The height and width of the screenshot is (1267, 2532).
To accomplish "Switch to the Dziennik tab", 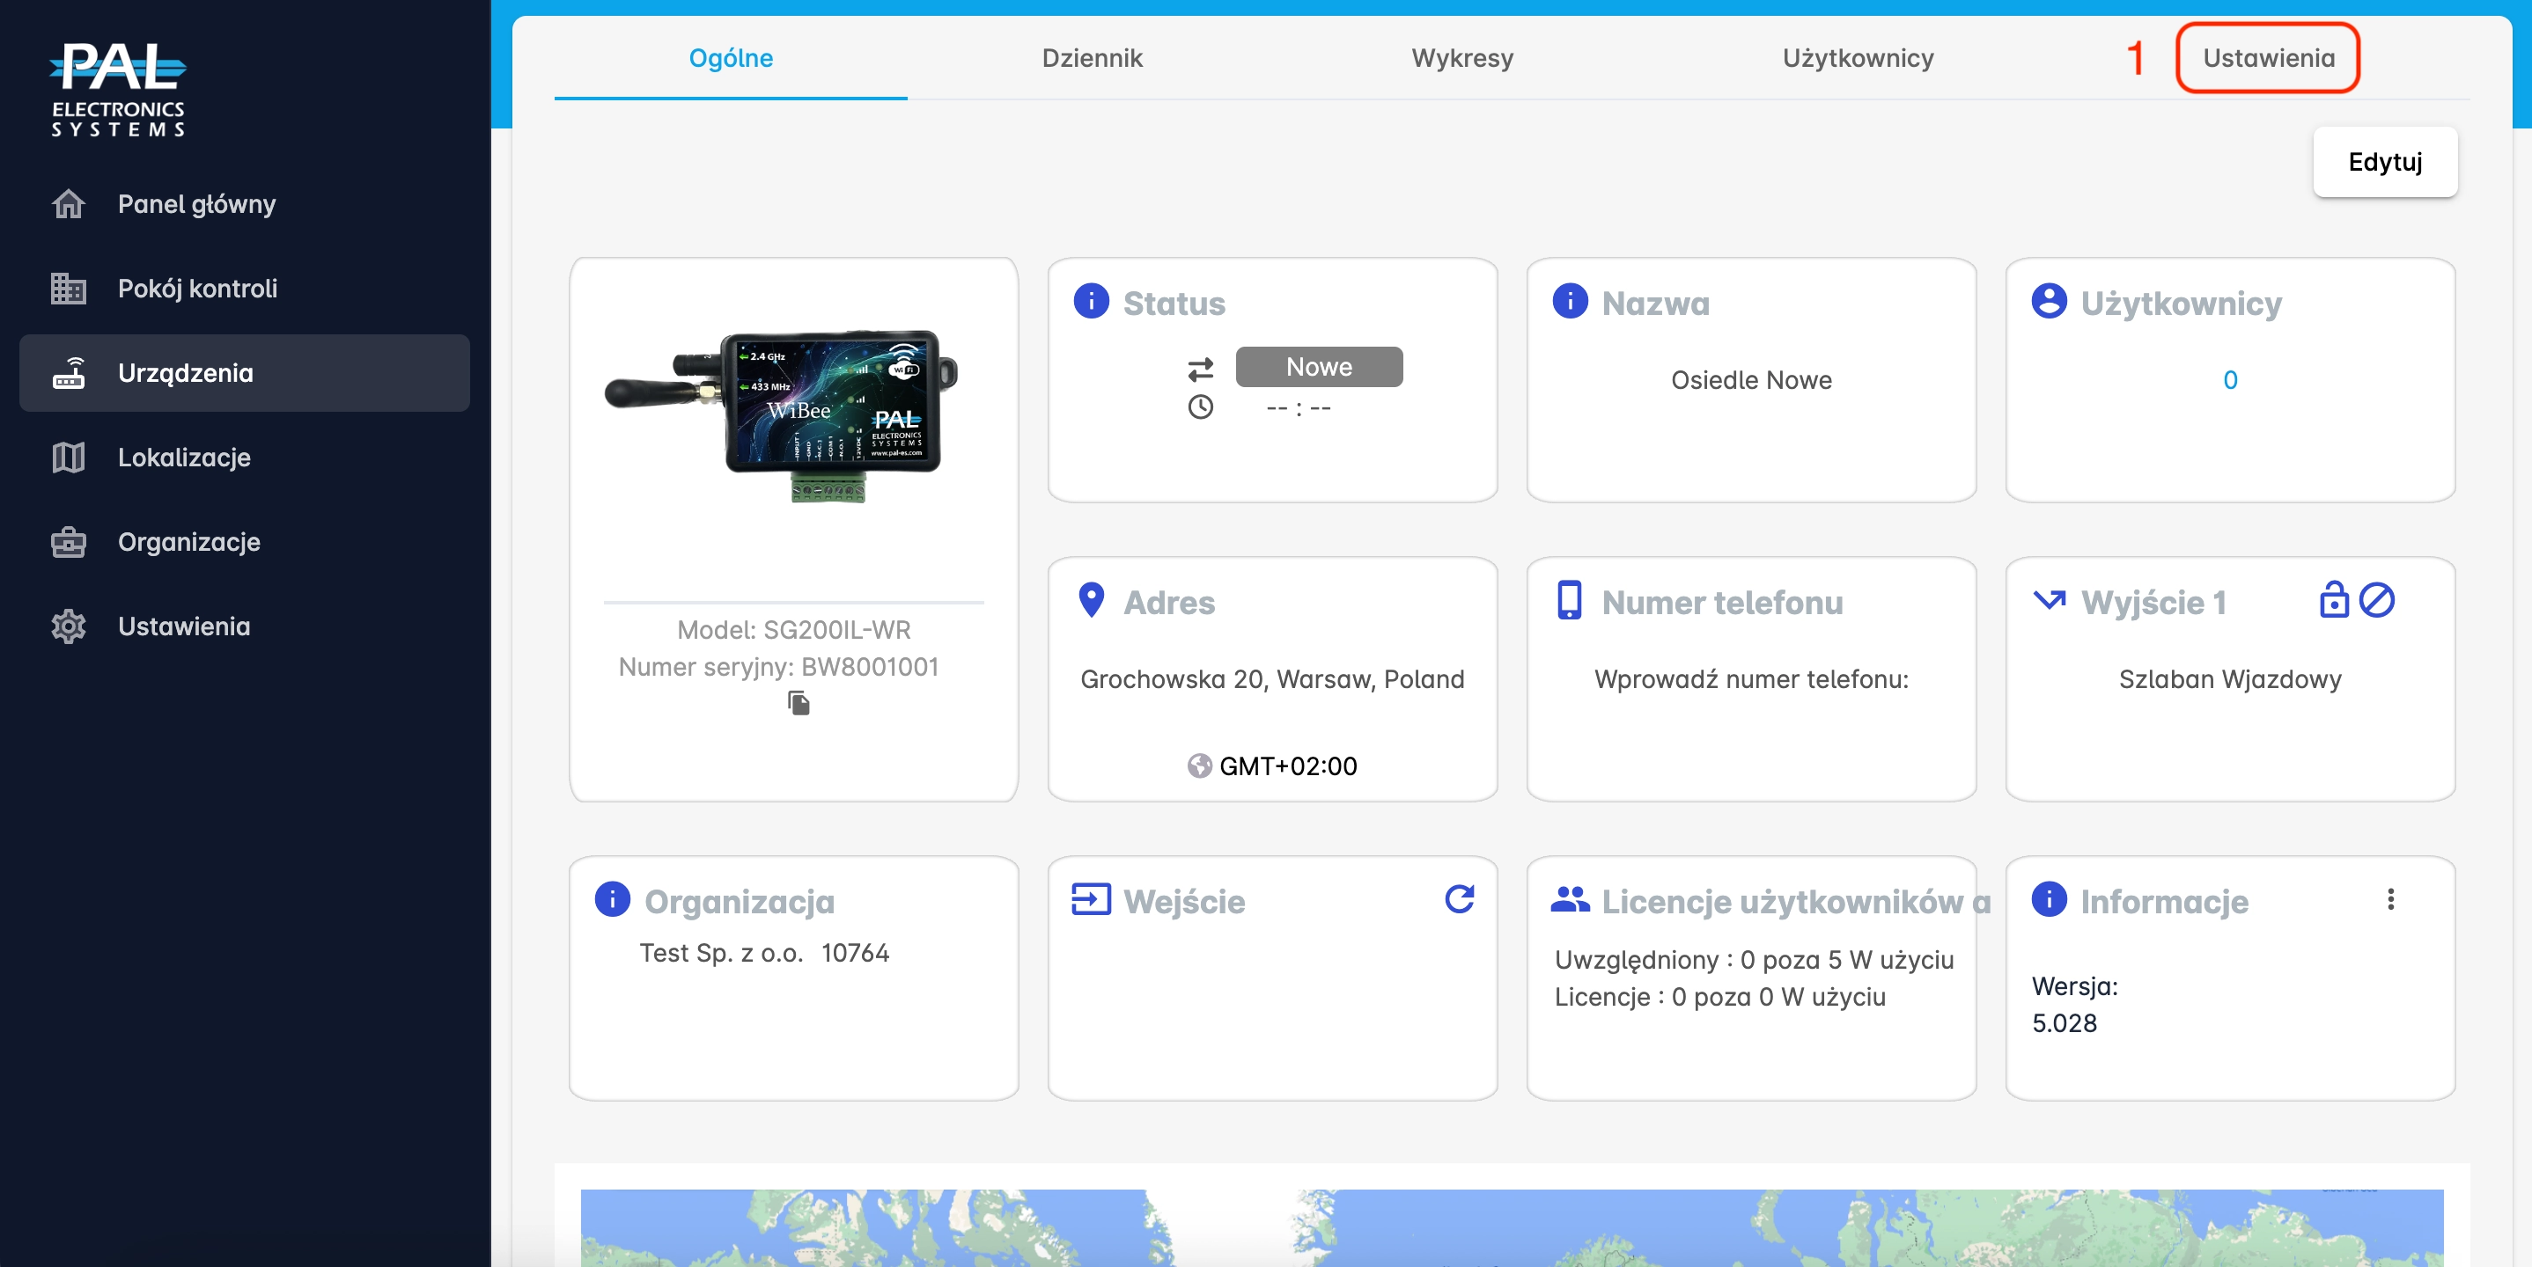I will click(x=1091, y=58).
